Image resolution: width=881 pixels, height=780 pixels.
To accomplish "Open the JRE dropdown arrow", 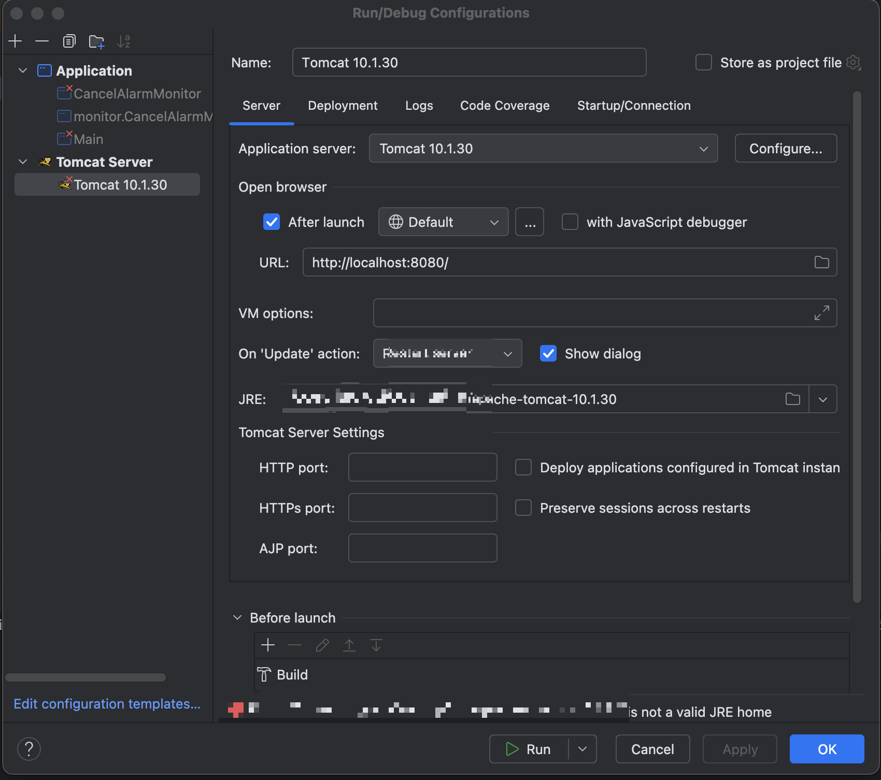I will [823, 399].
